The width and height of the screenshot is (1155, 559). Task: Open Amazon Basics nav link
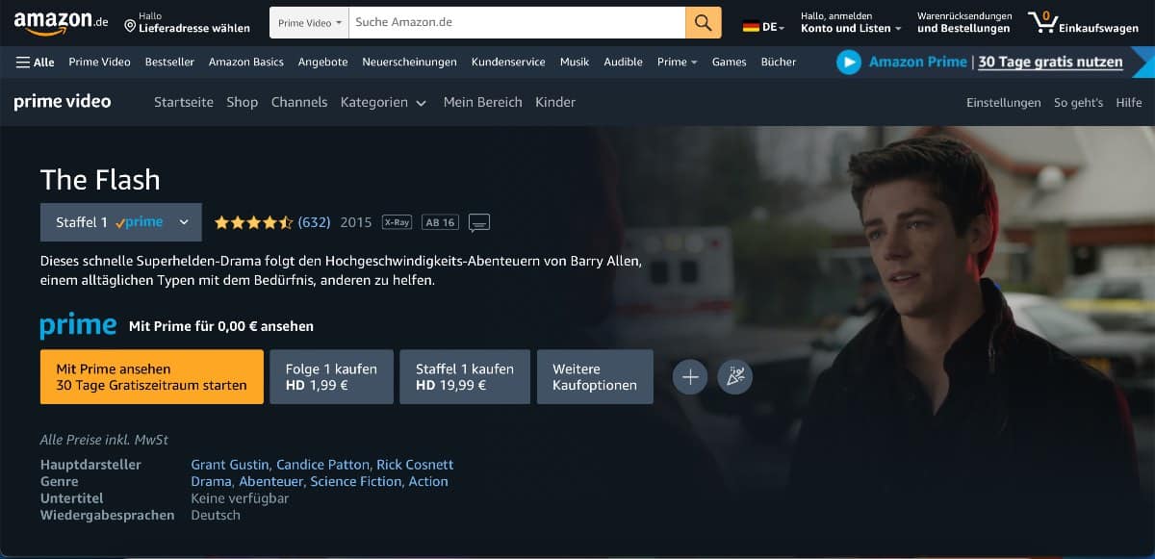coord(246,62)
